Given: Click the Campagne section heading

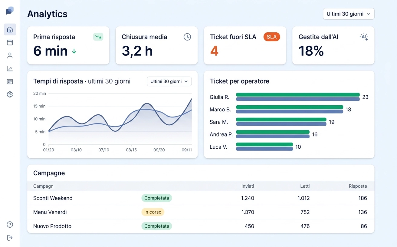Looking at the screenshot, I should (x=49, y=173).
